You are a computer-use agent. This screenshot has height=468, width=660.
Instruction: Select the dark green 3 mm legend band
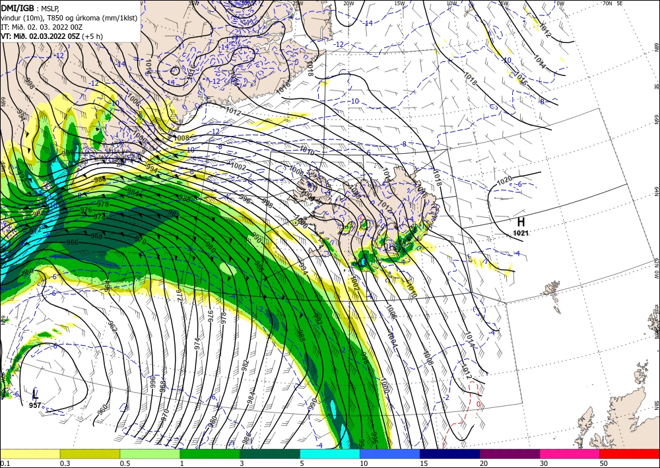tap(270, 453)
